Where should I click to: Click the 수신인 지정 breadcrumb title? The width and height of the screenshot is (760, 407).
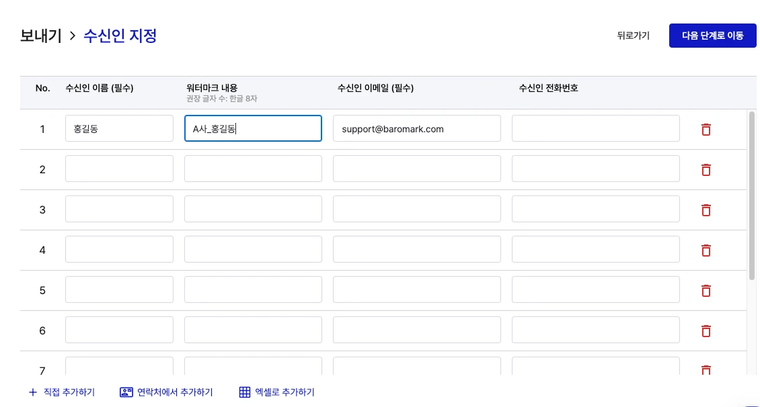click(x=120, y=36)
